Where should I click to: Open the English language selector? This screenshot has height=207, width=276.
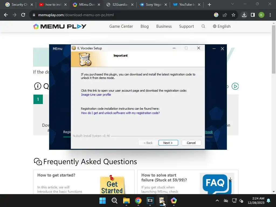[x=222, y=26]
